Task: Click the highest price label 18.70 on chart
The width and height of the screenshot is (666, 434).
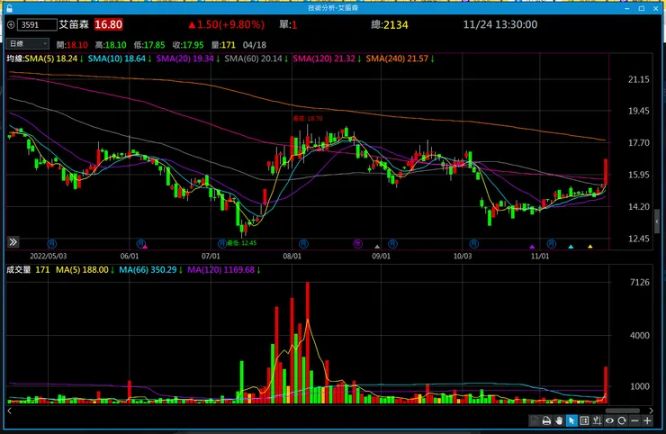Action: 308,118
